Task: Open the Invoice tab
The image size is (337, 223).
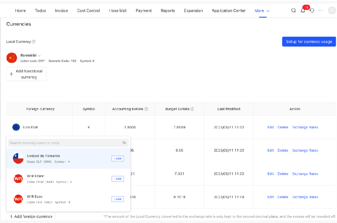Action: (x=61, y=11)
